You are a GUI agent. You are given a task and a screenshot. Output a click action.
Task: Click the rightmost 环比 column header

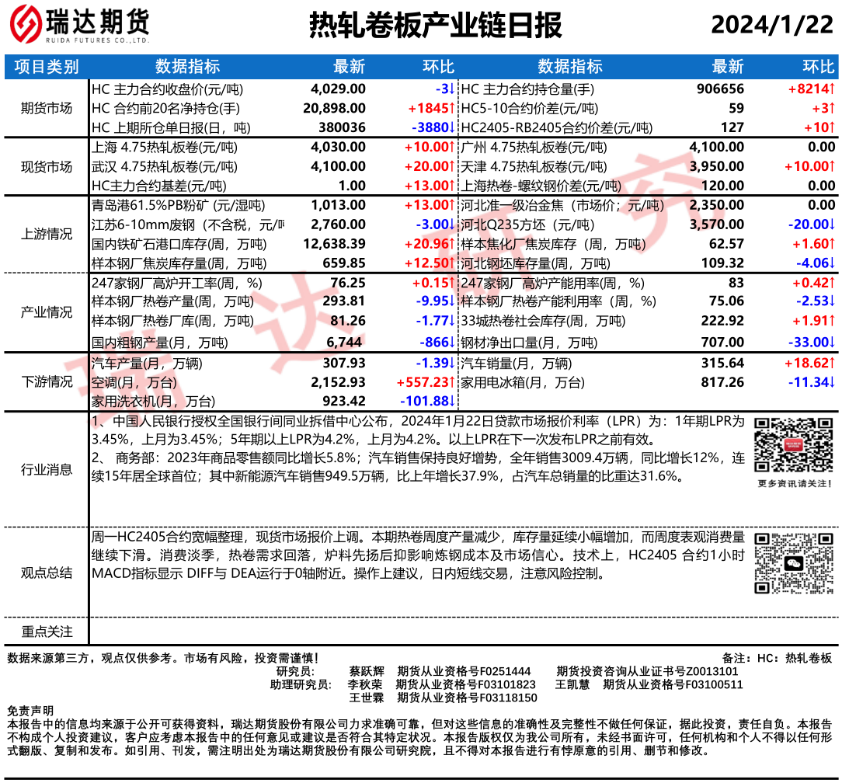pyautogui.click(x=817, y=67)
